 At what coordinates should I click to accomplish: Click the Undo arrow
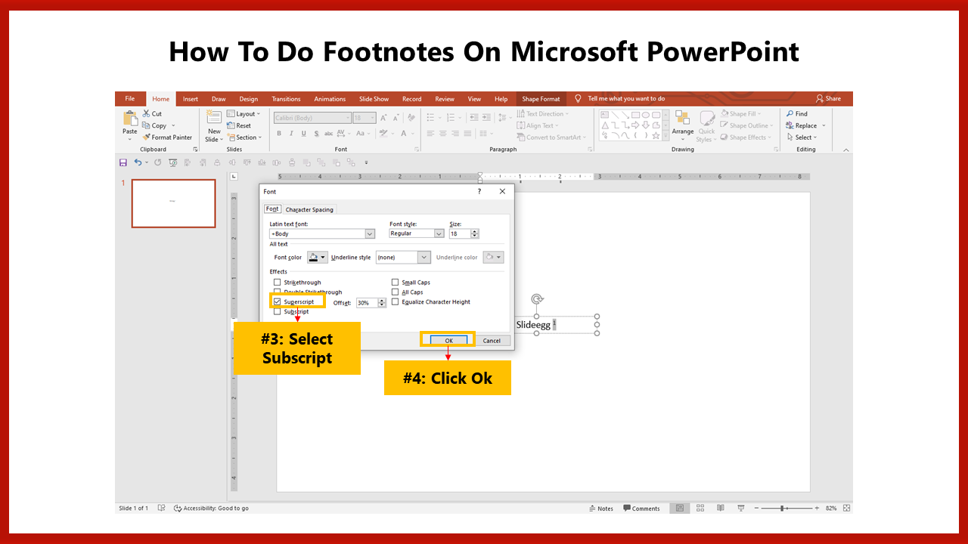coord(138,162)
